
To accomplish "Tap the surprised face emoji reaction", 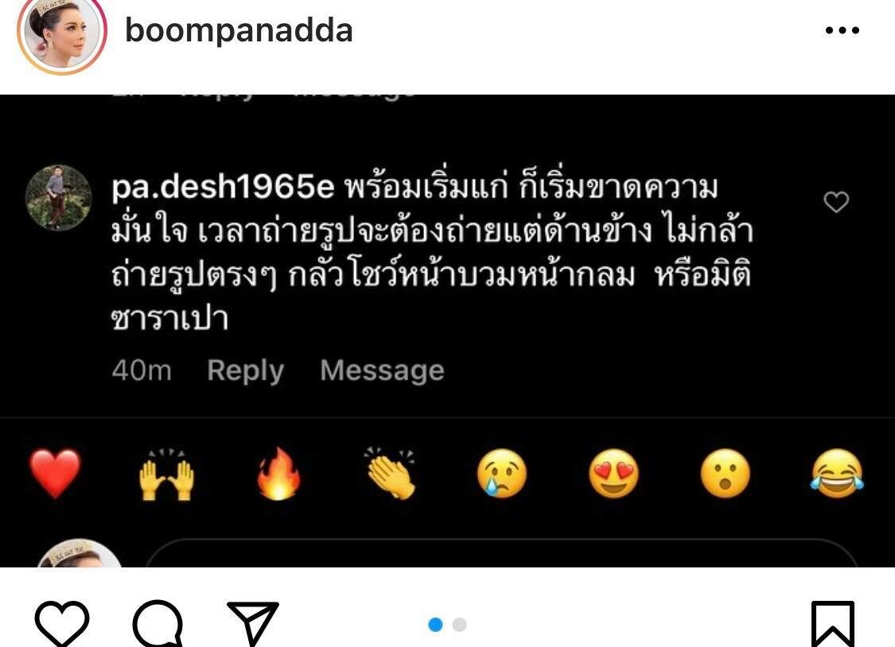I will coord(726,474).
